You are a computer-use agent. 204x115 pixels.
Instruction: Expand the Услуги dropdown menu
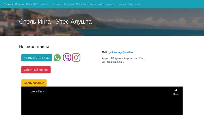pos(45,4)
